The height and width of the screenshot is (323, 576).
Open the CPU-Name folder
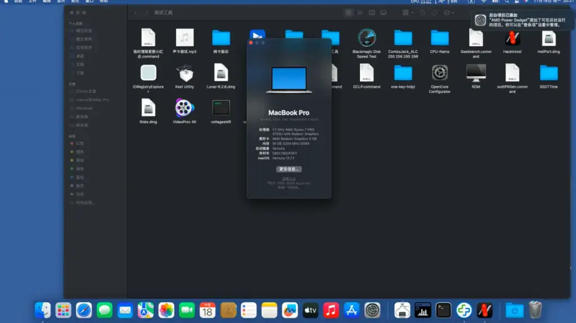439,38
